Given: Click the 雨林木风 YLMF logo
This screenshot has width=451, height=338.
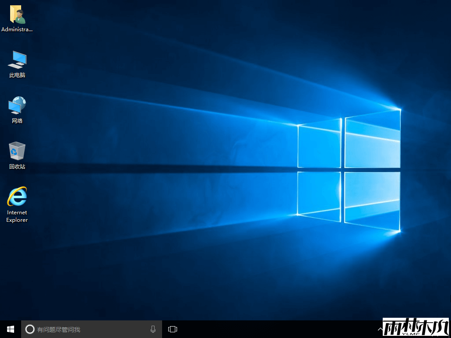Looking at the screenshot, I should (415, 327).
